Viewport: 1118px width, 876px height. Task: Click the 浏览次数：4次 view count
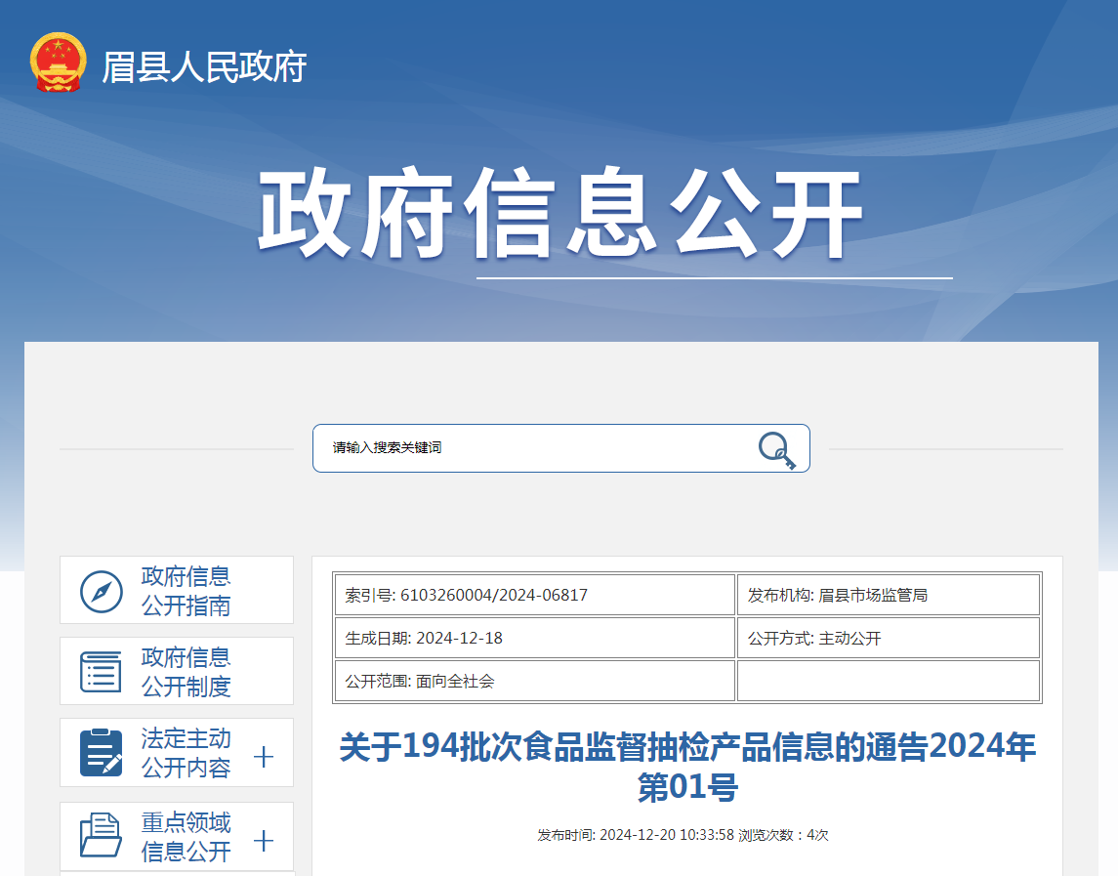click(x=783, y=835)
